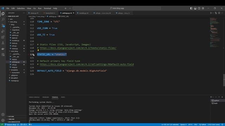
Task: Open the Accounts icon in activity bar
Action: (3, 114)
